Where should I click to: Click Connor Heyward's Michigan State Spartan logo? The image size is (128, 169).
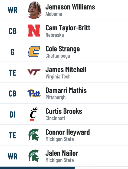34,135
